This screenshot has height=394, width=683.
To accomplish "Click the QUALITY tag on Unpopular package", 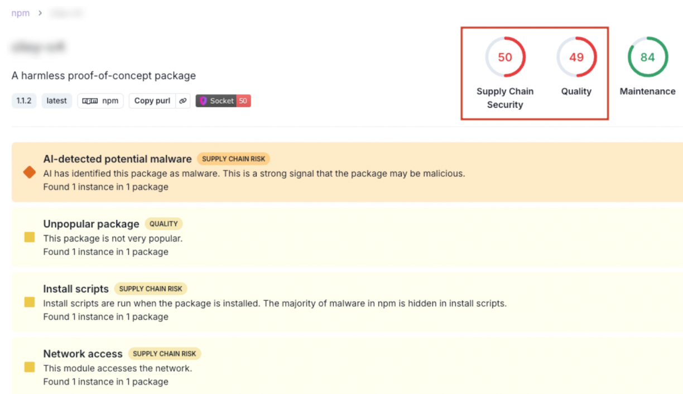I will coord(163,224).
